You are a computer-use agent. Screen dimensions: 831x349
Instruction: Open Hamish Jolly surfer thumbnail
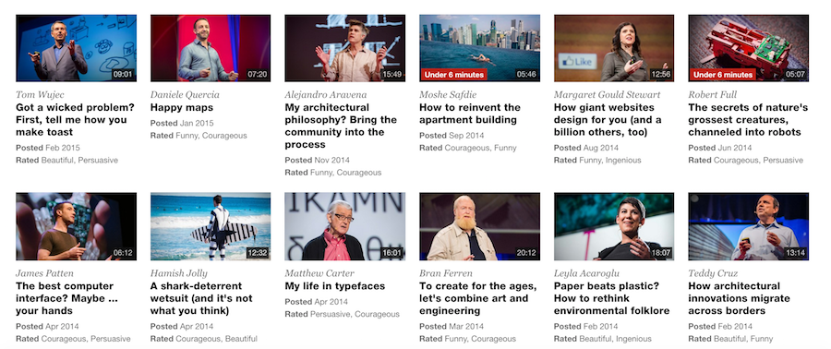click(211, 226)
